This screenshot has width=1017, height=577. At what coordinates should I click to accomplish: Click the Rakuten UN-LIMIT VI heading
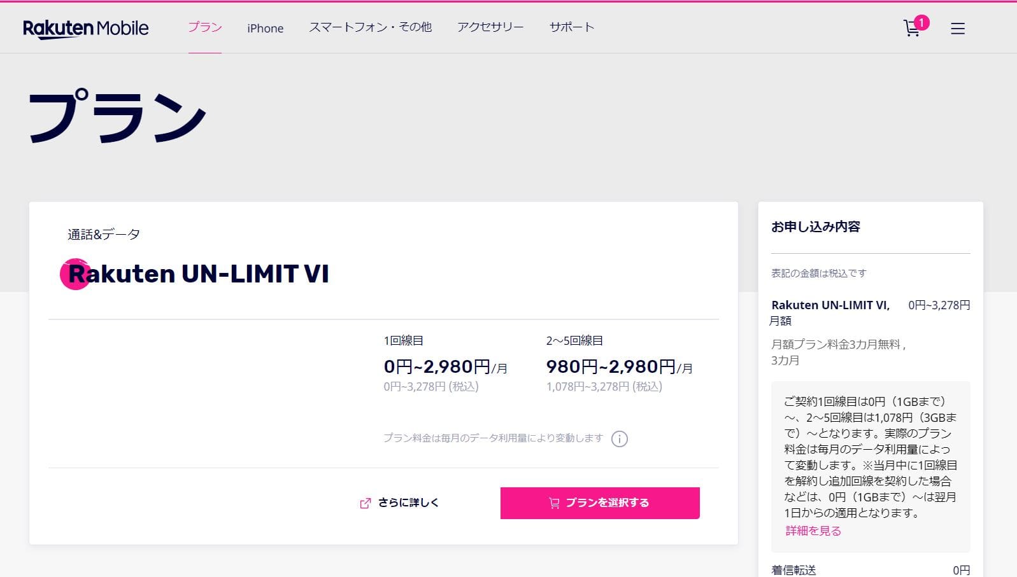[194, 274]
